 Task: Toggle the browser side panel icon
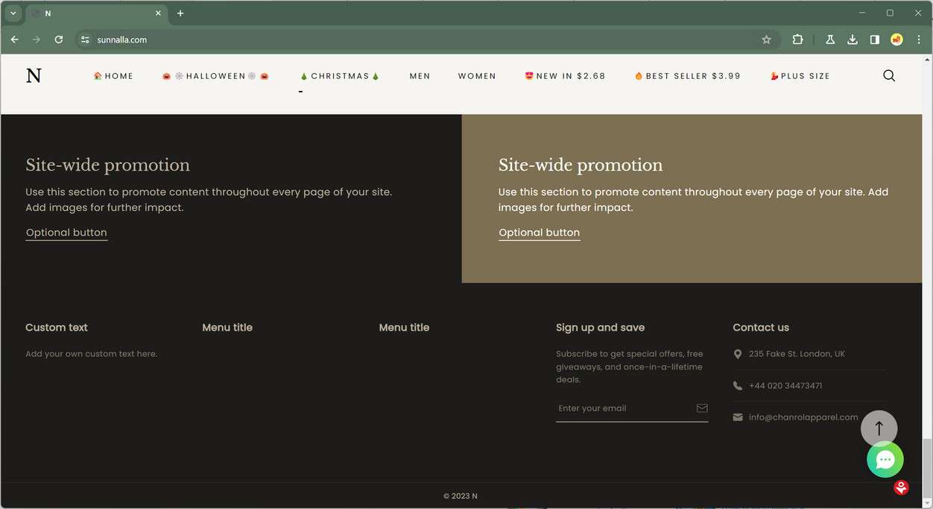pos(875,39)
